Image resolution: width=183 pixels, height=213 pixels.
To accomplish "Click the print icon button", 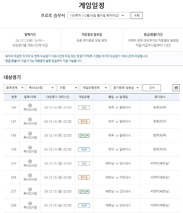I will coord(176,88).
